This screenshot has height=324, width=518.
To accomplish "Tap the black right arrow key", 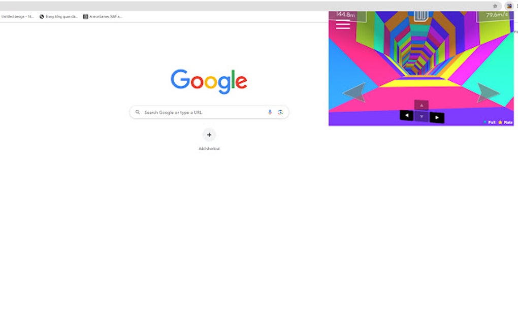I will pyautogui.click(x=437, y=118).
